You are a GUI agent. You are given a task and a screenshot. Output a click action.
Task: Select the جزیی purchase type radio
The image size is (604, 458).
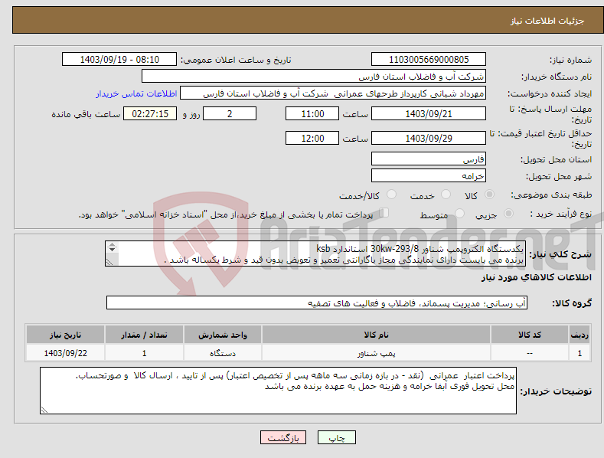(508, 213)
